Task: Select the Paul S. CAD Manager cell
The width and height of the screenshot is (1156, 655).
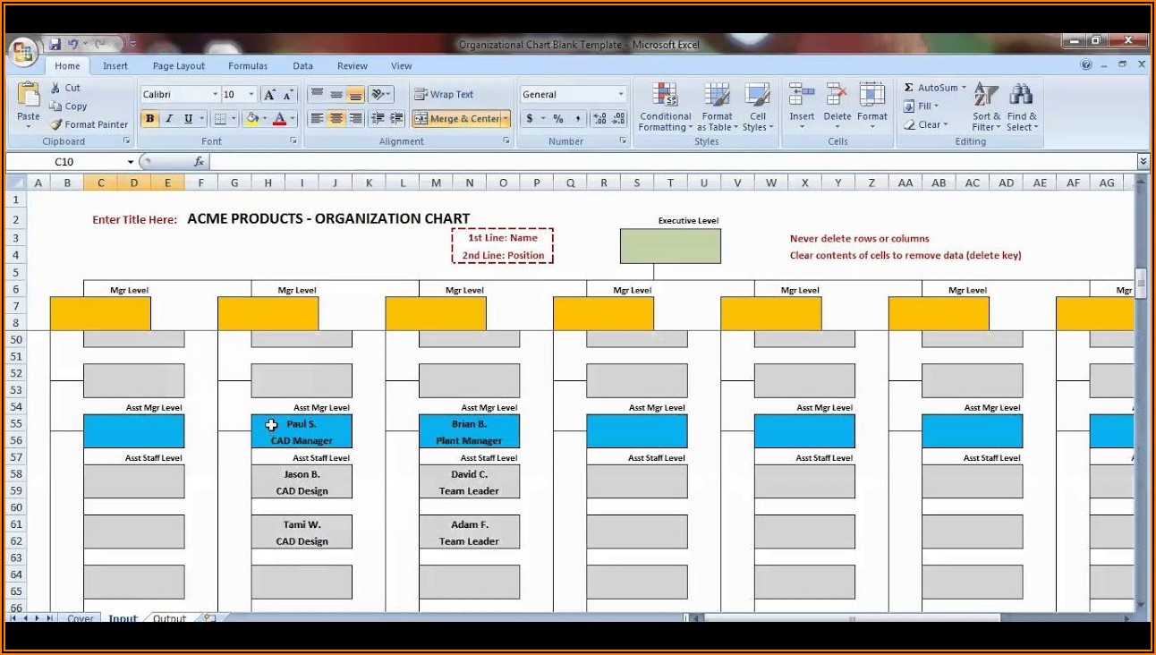Action: (x=302, y=431)
